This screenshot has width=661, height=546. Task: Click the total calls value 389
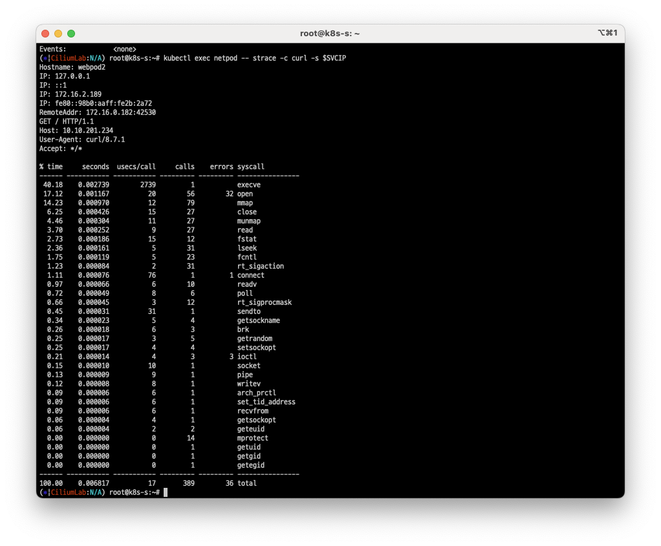[189, 484]
